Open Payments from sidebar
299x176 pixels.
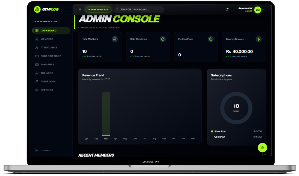(47, 65)
